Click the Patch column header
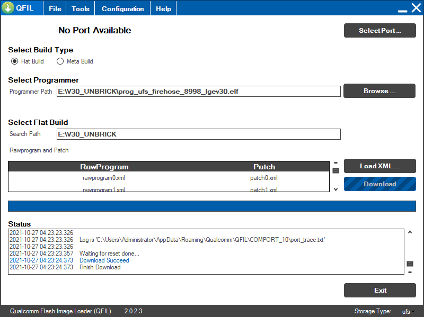Screen dimensions: 424x317 (x=264, y=167)
